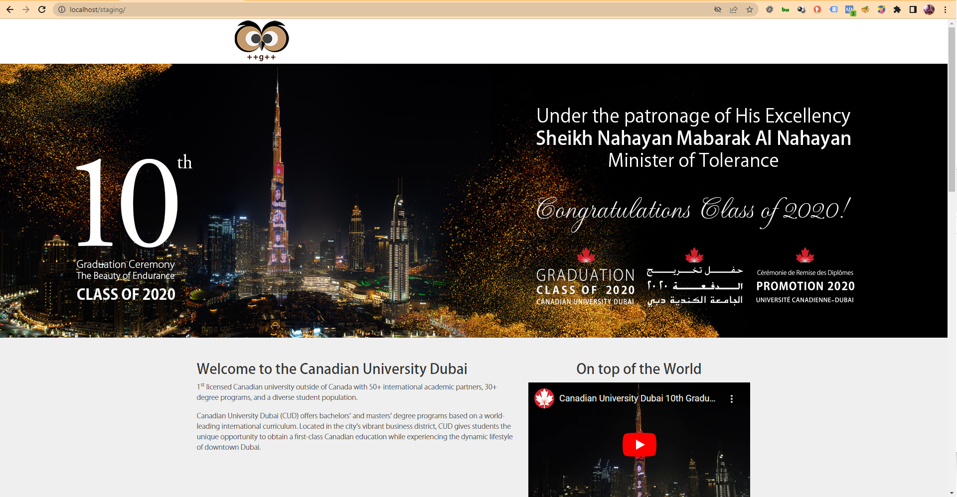The height and width of the screenshot is (497, 957).
Task: Open the green 'bw' extension
Action: click(786, 9)
